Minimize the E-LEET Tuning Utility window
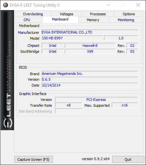 109,5
